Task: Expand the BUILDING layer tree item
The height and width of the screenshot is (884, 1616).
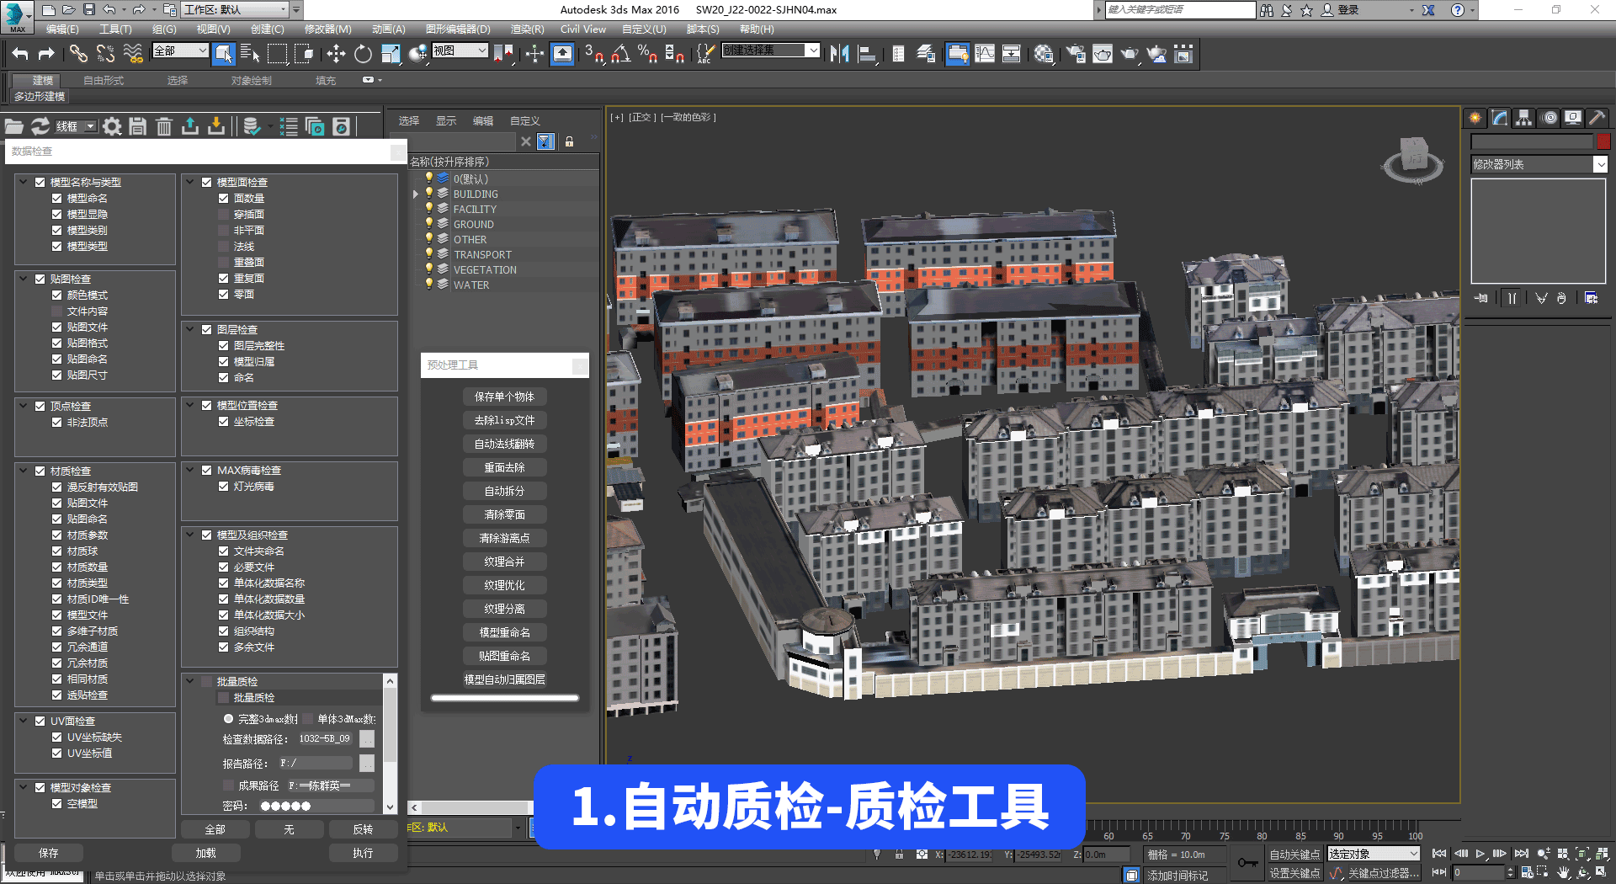Action: coord(416,194)
